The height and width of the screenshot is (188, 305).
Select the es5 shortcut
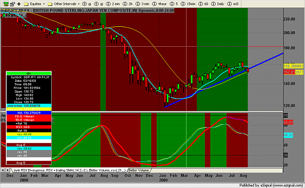233,4
